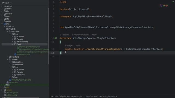Image resolution: width=175 pixels, height=98 pixels.
Task: Click the '1 implementation' code hint
Action: tap(80, 35)
